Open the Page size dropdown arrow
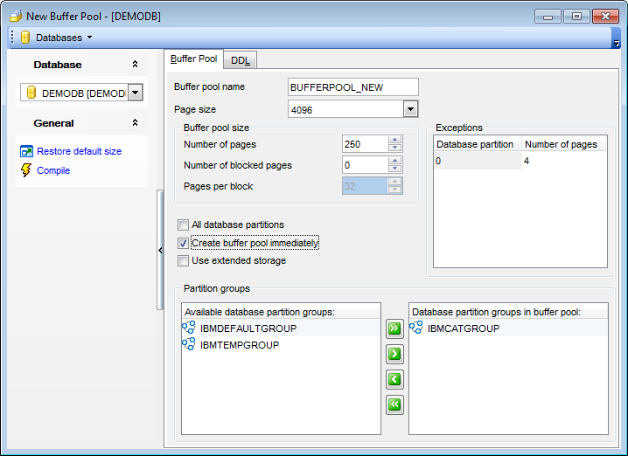This screenshot has width=628, height=456. [410, 109]
